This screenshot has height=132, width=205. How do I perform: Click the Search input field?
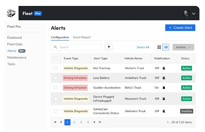coord(76,47)
